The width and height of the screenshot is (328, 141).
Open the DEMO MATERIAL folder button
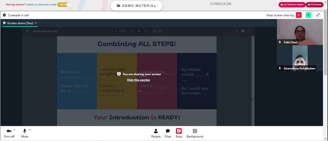tap(136, 6)
